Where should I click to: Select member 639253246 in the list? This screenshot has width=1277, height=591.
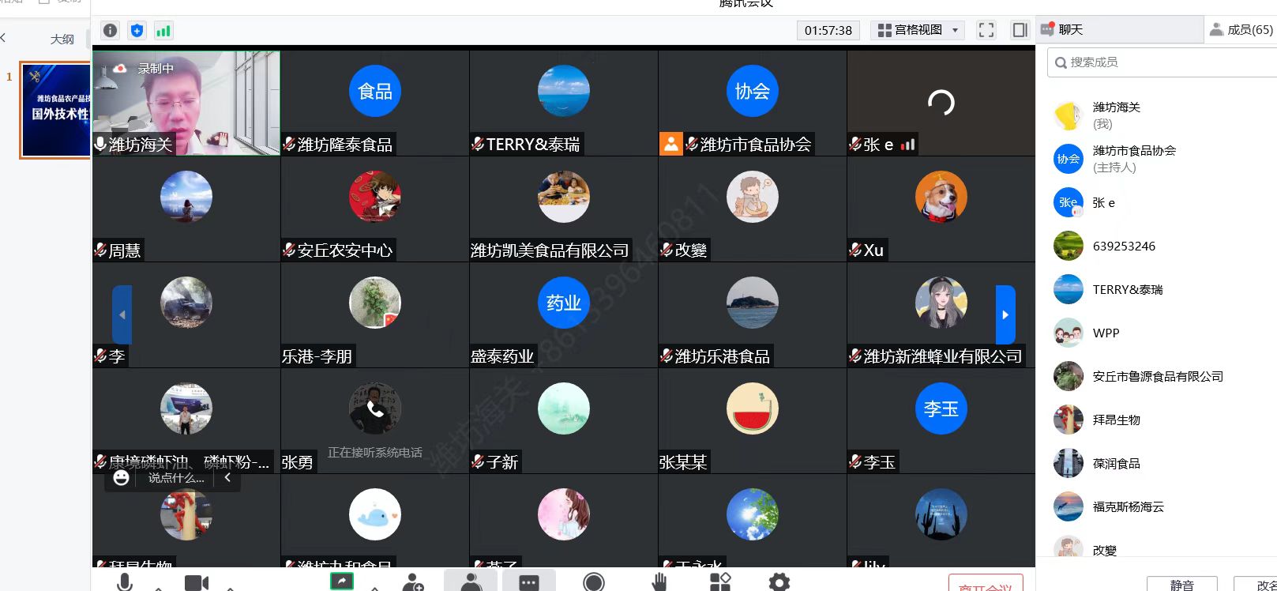(x=1156, y=246)
